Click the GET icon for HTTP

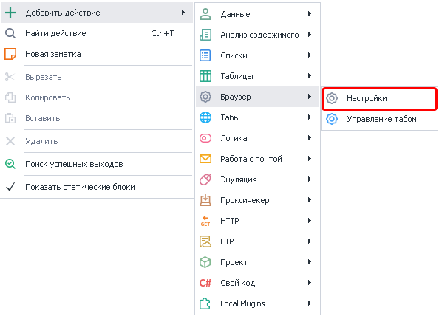[205, 221]
